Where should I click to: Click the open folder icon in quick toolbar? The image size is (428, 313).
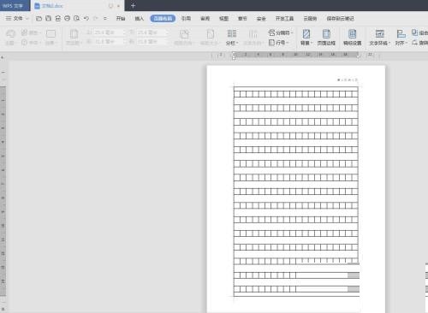[x=39, y=18]
